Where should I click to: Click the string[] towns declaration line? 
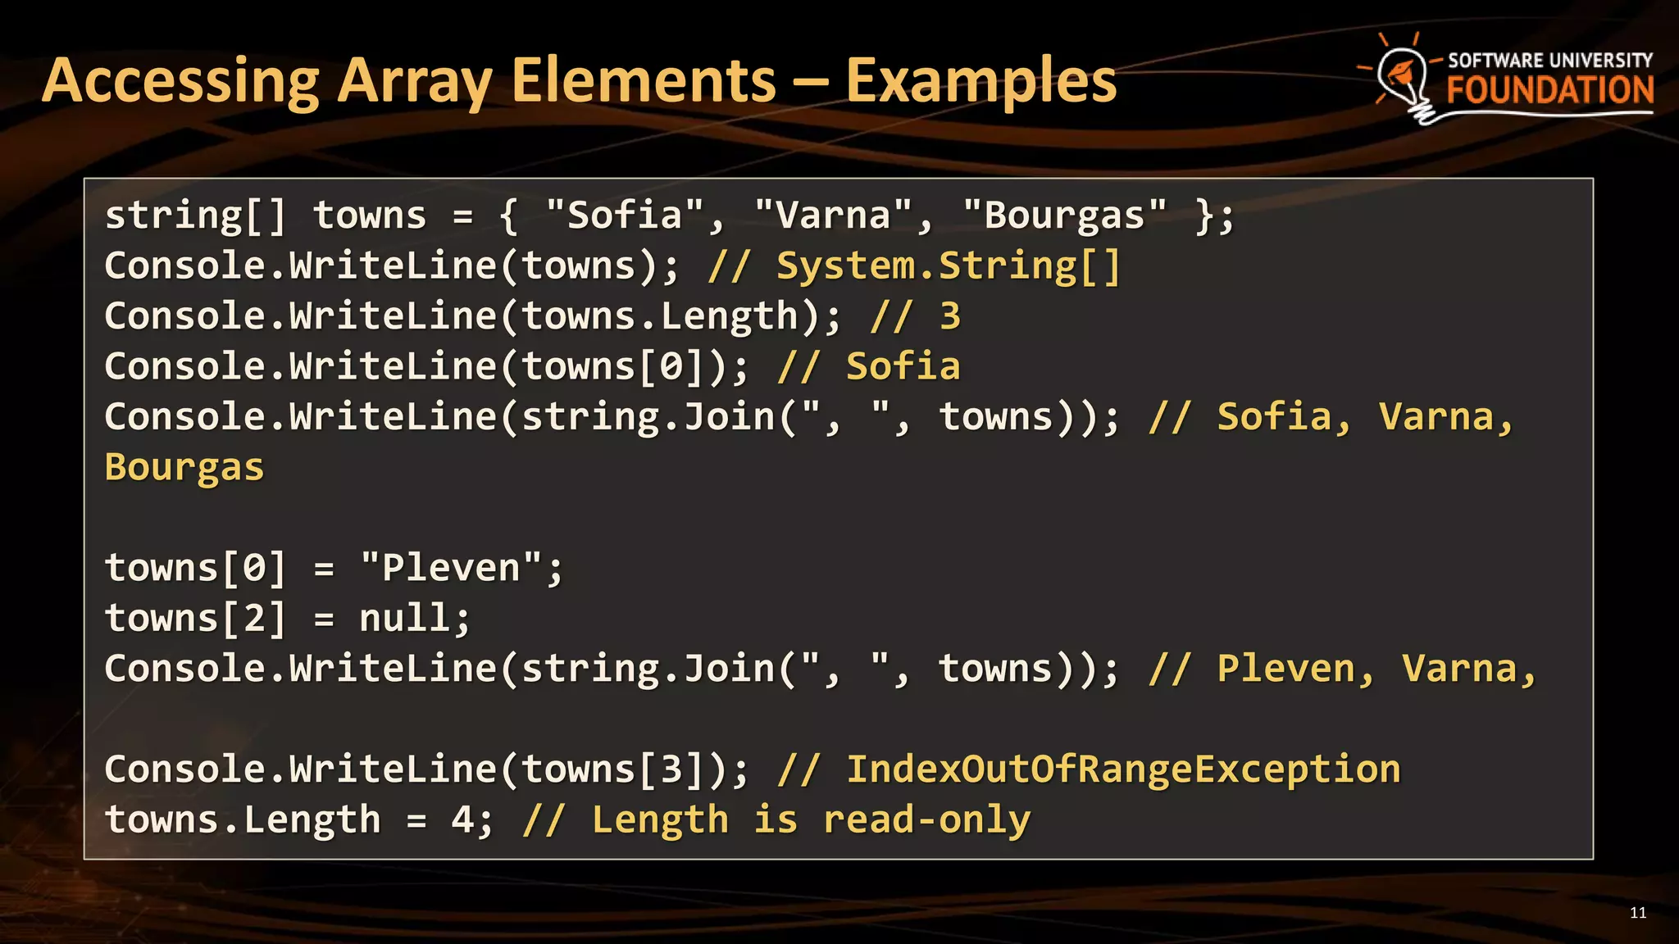tap(668, 216)
